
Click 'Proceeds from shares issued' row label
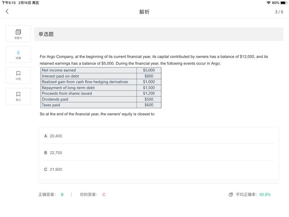coord(67,93)
